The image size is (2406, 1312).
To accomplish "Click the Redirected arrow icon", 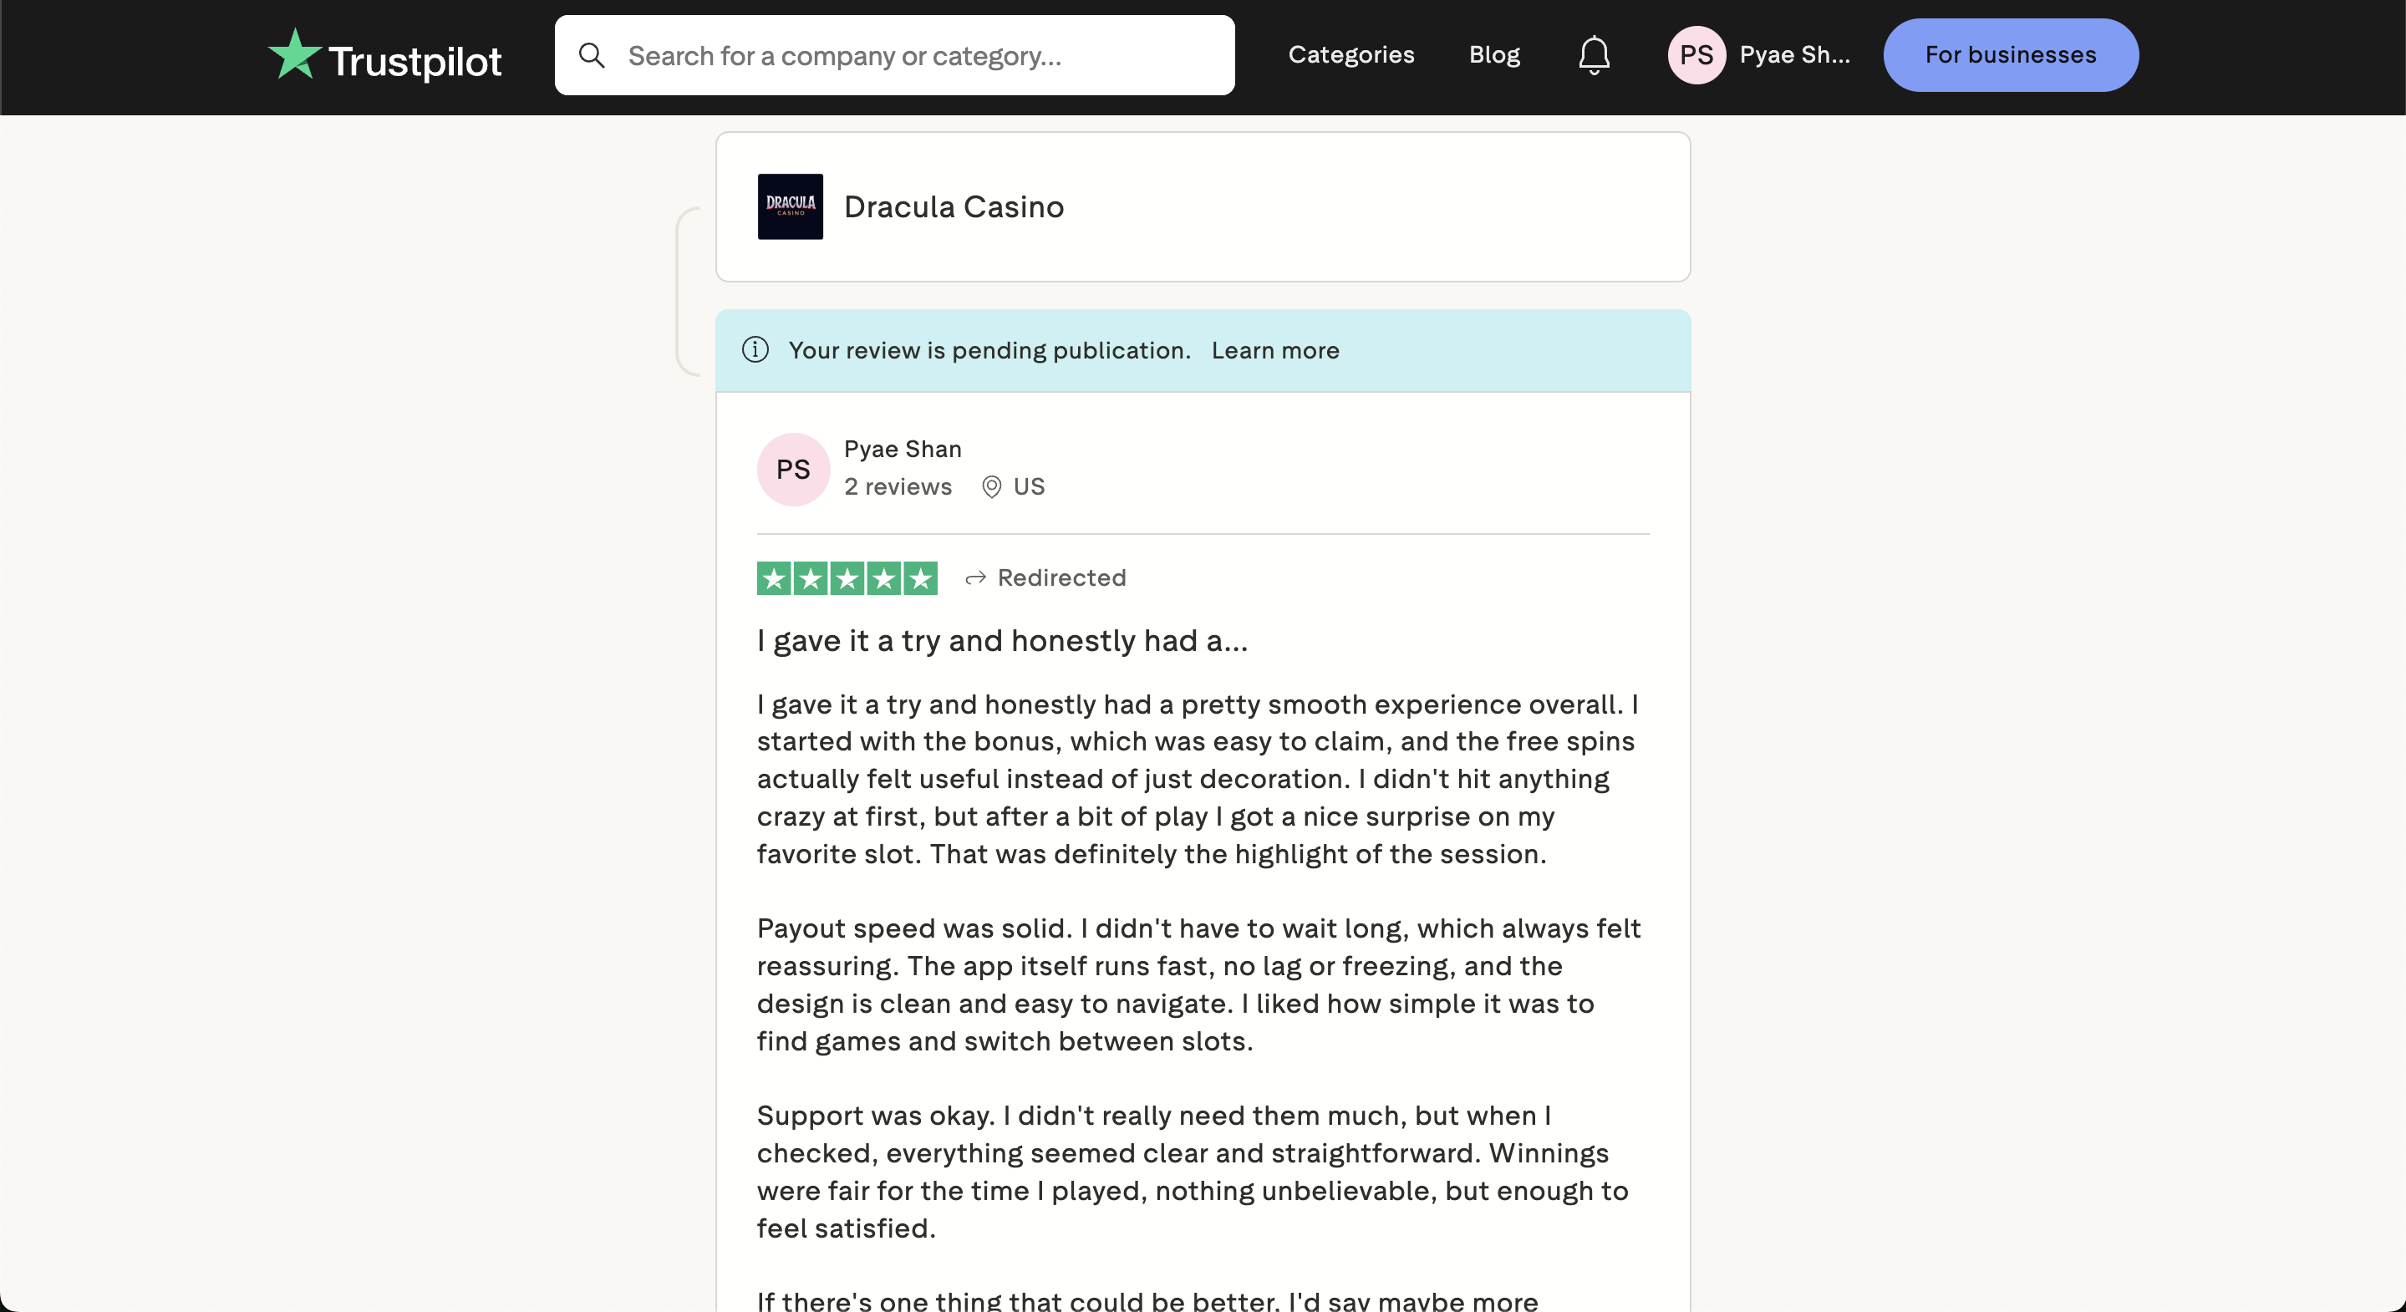I will click(975, 578).
